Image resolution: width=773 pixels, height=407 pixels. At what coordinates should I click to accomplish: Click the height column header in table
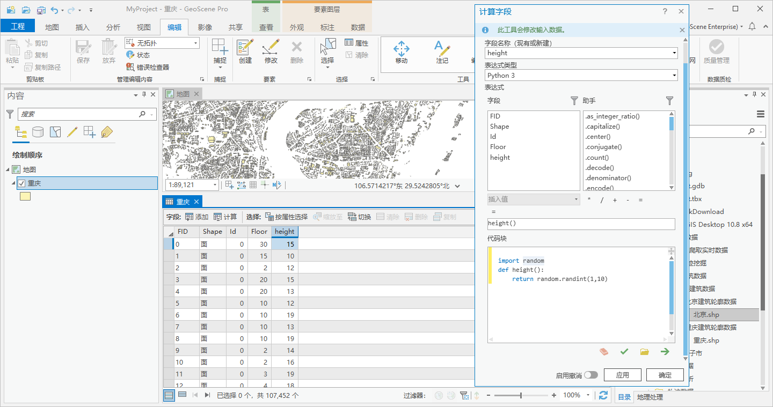(285, 232)
